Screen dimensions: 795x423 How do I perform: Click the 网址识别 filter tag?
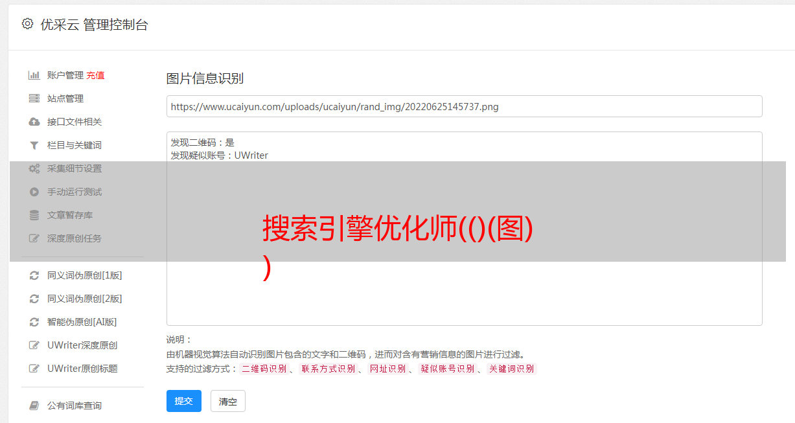click(x=387, y=369)
